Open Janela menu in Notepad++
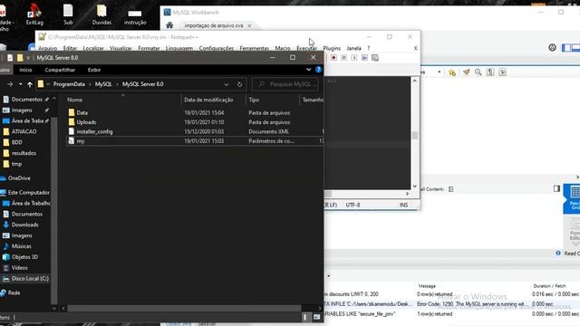 (x=353, y=48)
